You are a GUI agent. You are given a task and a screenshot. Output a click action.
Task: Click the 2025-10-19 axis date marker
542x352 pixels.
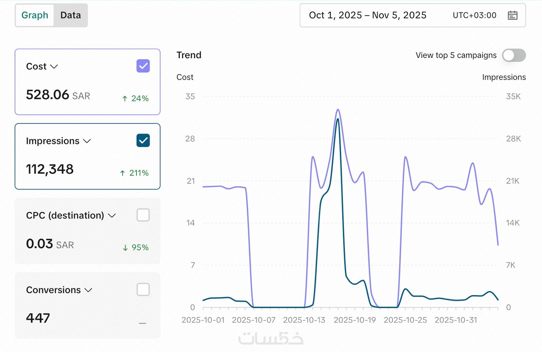tap(355, 320)
